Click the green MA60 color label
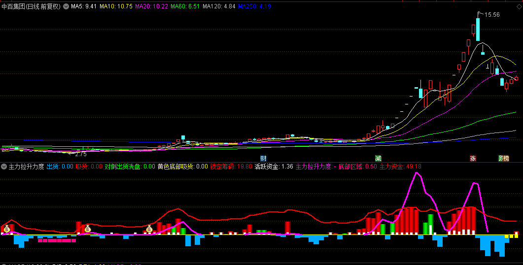 185,6
